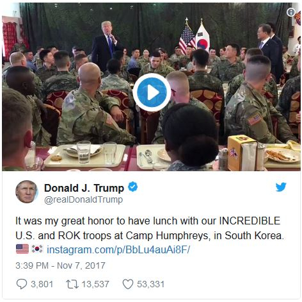Open Donald J. Trump profile avatar

[27, 192]
